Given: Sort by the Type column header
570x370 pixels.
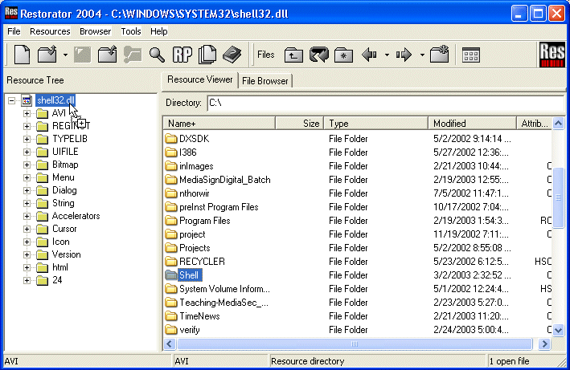Looking at the screenshot, I should [x=376, y=124].
